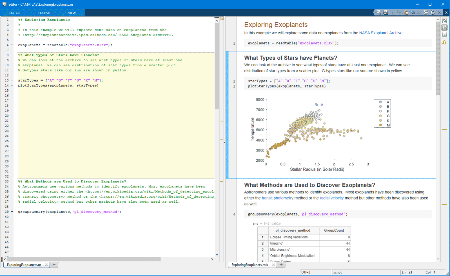Click the Redo arrow icon
Viewport: 450px width, 276px height.
[419, 12]
